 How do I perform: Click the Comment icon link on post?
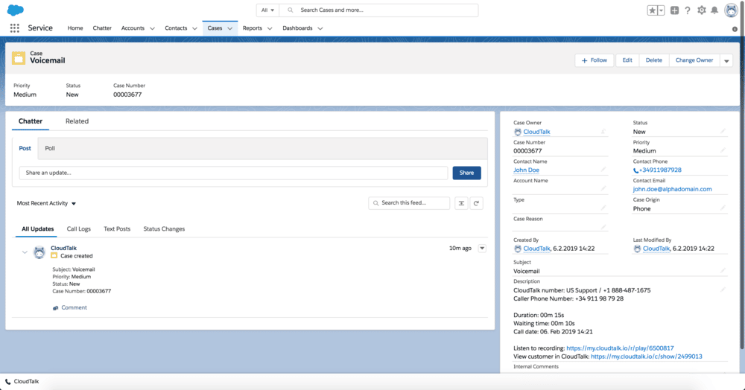(x=69, y=308)
